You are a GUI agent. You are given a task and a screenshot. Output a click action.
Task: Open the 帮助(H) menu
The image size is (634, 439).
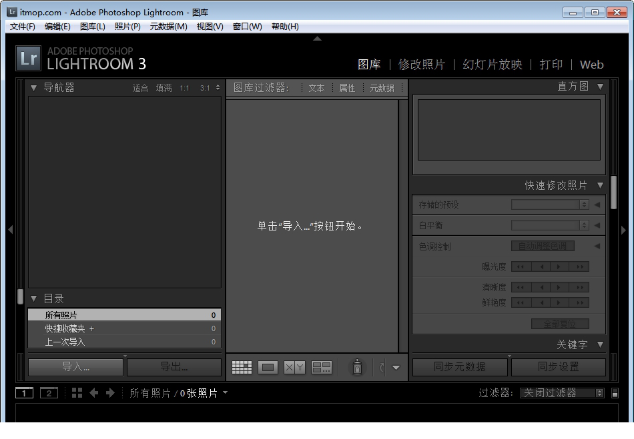(285, 27)
